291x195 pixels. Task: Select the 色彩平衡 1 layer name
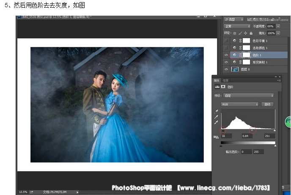click(x=260, y=41)
